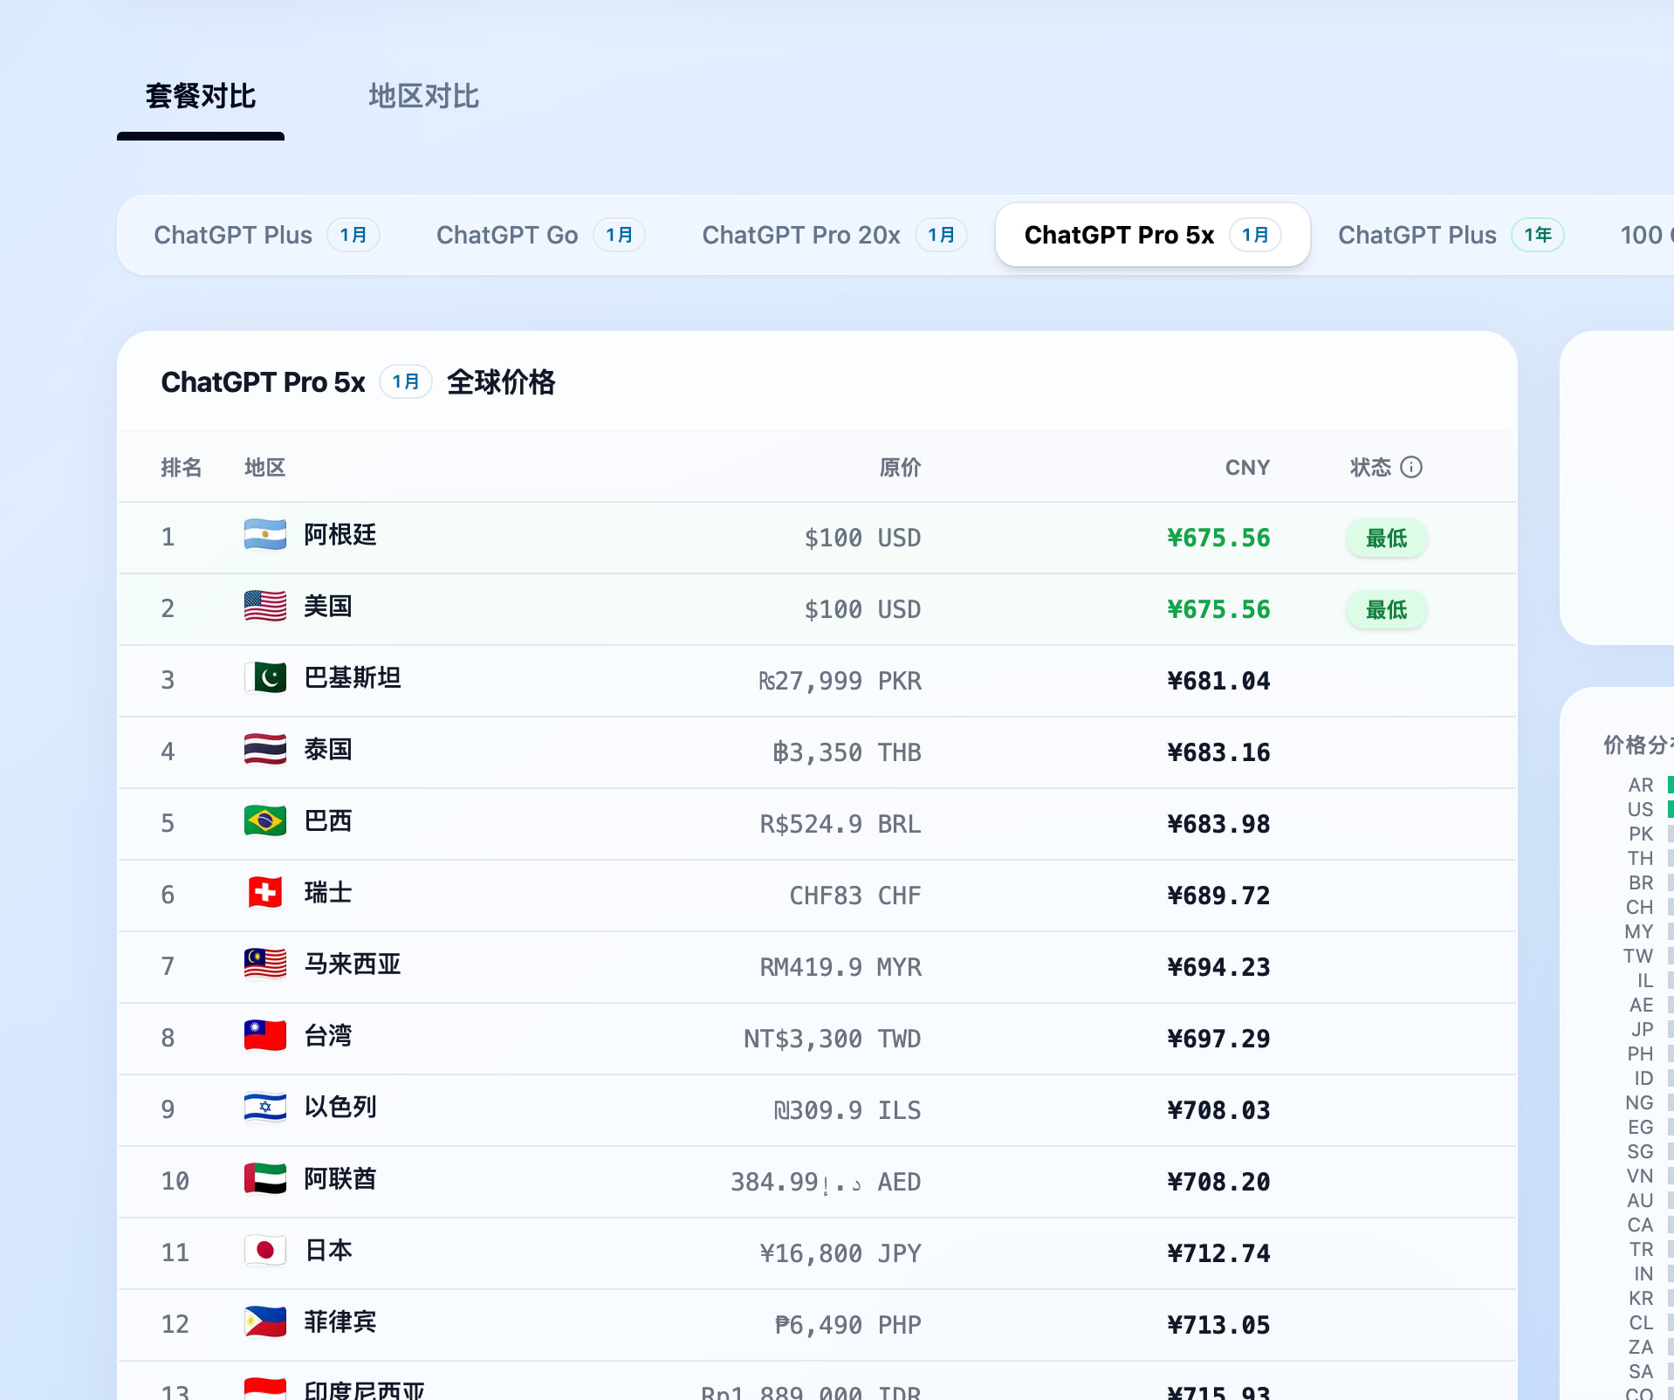1674x1400 pixels.
Task: Select ChatGPT Plus 1月 plan tab
Action: [266, 235]
